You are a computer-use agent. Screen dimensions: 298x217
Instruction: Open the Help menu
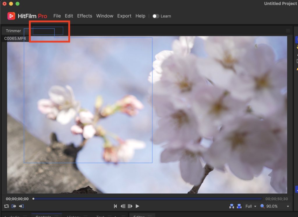[x=140, y=16]
